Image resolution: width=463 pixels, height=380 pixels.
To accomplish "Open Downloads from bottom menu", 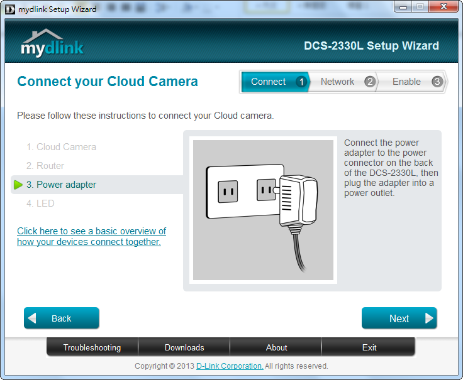I will pos(184,347).
